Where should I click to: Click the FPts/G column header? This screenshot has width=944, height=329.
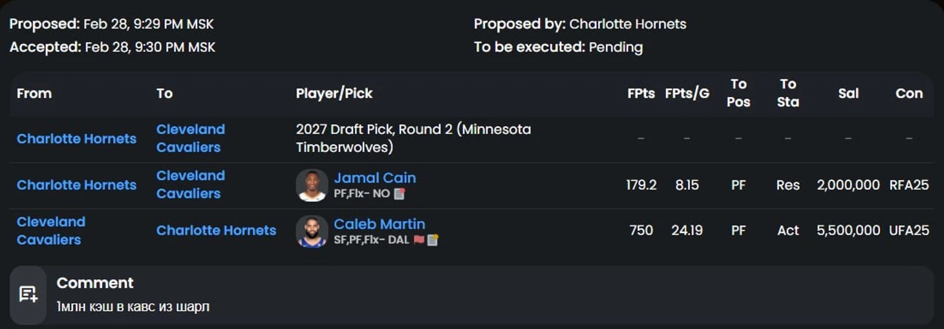point(687,93)
